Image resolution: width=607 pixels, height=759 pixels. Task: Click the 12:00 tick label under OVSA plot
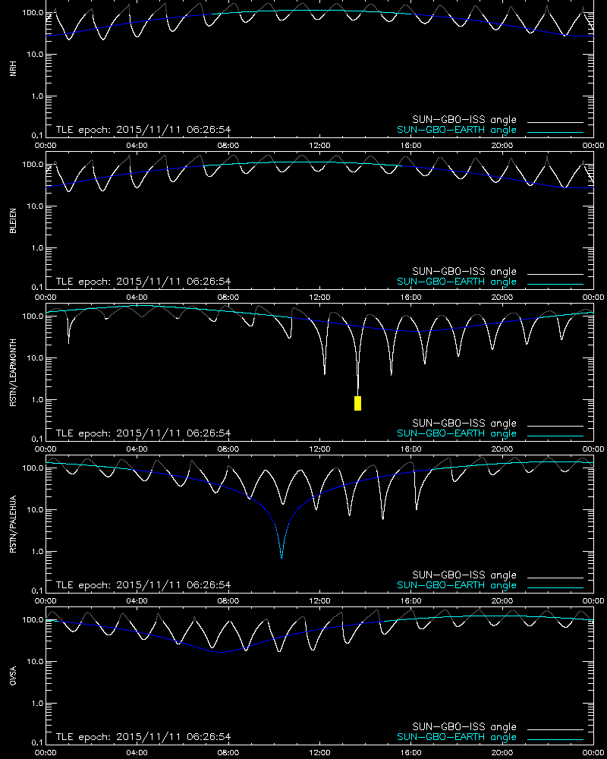tap(319, 753)
